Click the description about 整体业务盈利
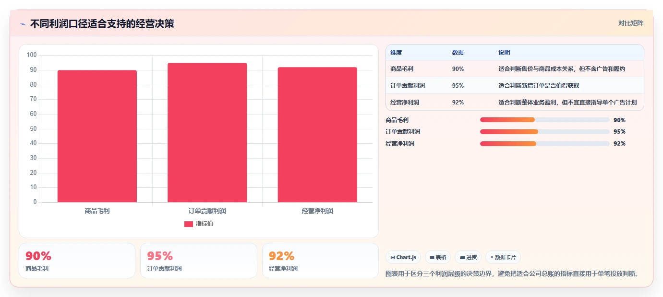 pyautogui.click(x=567, y=103)
